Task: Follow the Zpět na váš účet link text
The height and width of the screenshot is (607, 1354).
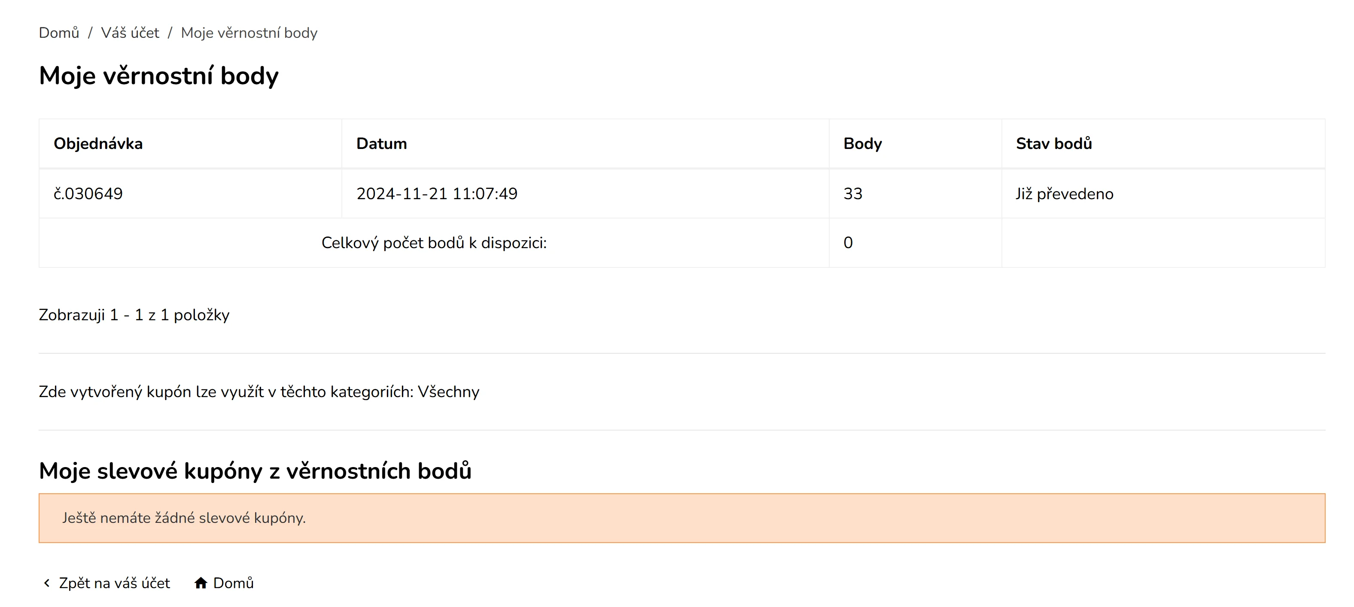Action: [x=114, y=583]
